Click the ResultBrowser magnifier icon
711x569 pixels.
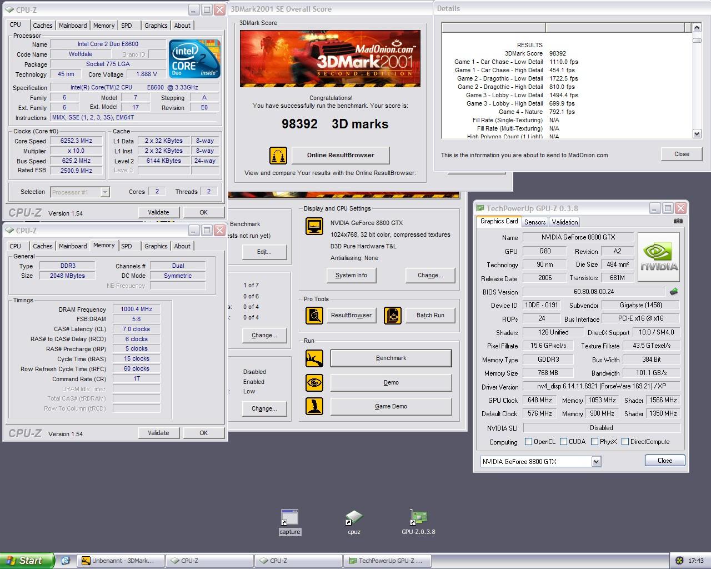coord(314,315)
